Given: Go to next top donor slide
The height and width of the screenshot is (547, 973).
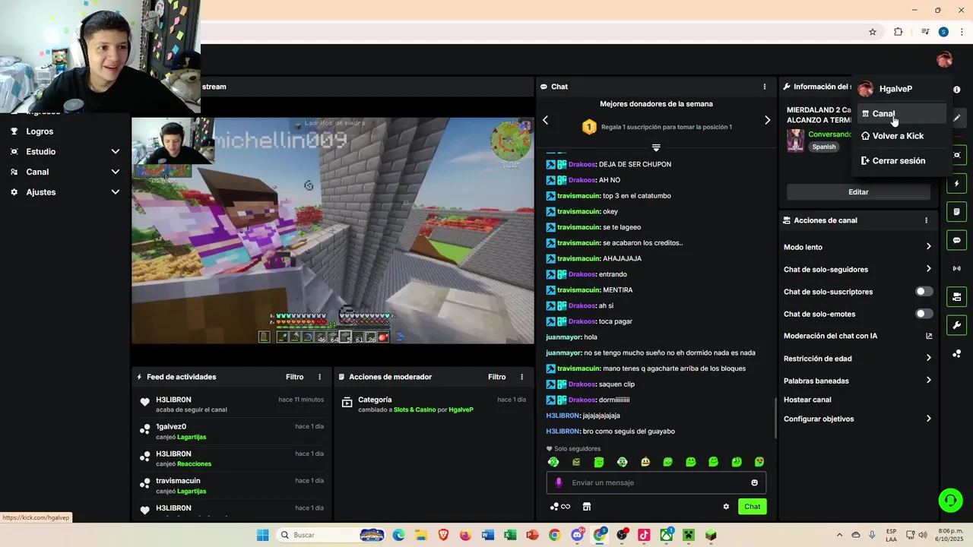Looking at the screenshot, I should 767,120.
